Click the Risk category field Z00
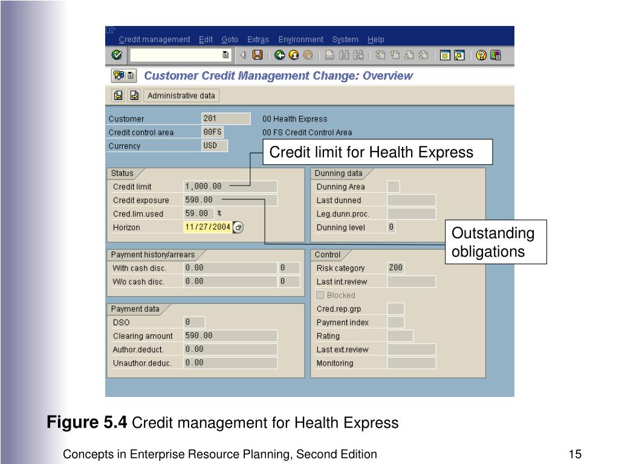Viewport: 619px width, 464px height. [395, 268]
